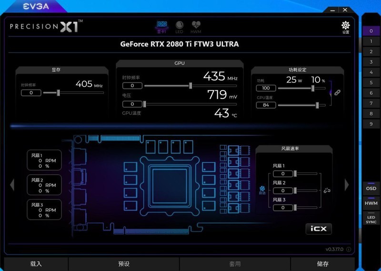
Task: Click the iCX button
Action: pyautogui.click(x=319, y=229)
